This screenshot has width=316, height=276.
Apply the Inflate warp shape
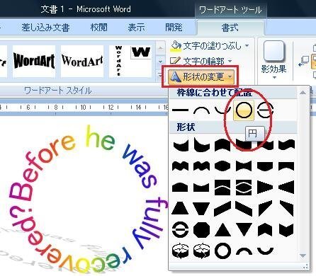(222, 166)
